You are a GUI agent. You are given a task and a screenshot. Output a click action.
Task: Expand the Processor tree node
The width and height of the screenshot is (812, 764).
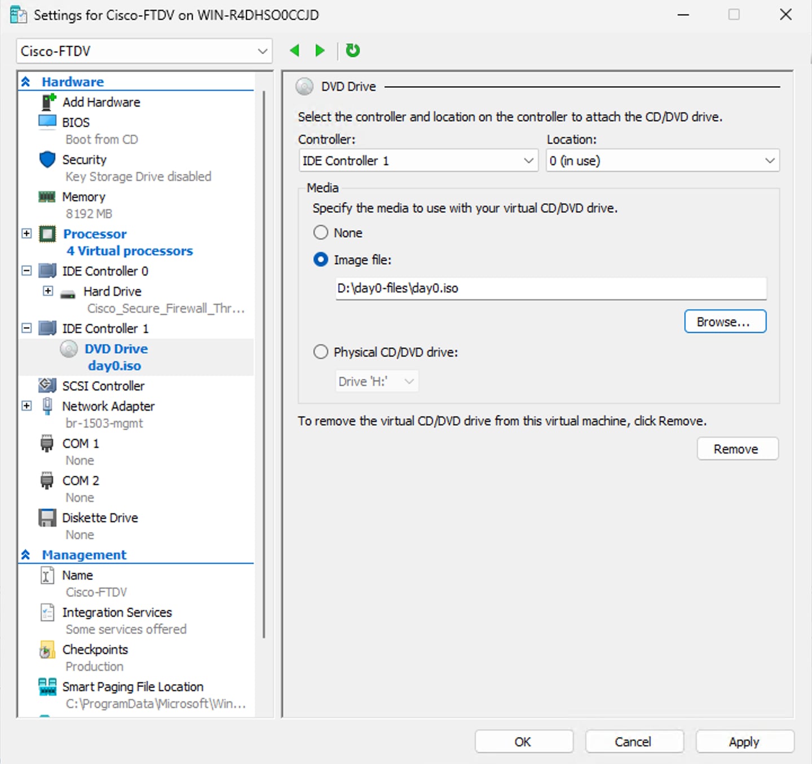pyautogui.click(x=27, y=233)
